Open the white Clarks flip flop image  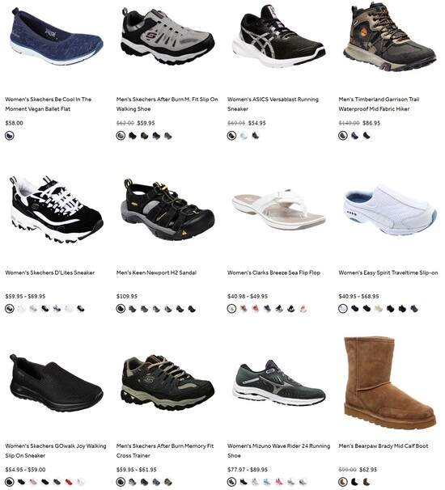[278, 209]
